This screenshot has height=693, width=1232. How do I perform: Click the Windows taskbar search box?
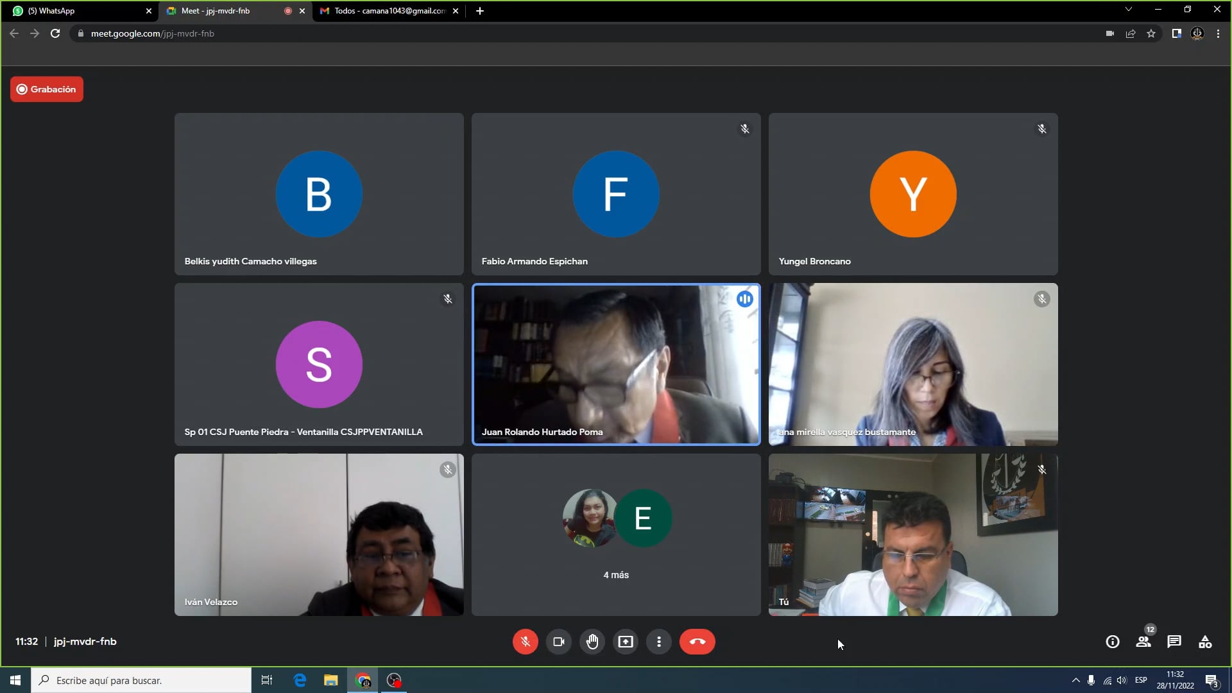[x=141, y=680]
